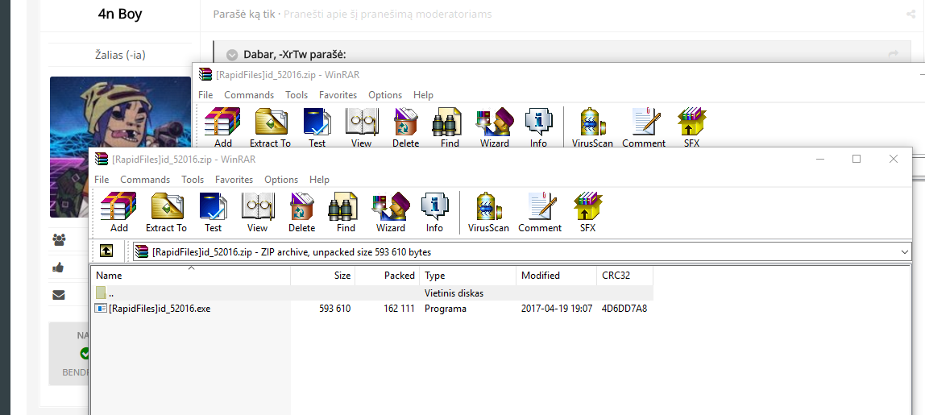This screenshot has width=925, height=415.
Task: Open Commands menu in back WinRAR window
Action: [x=249, y=95]
